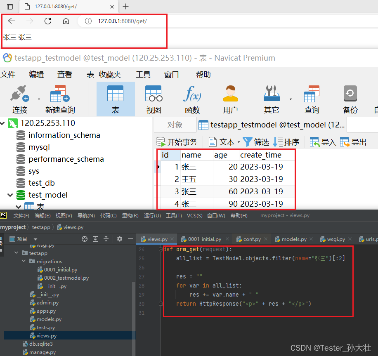Click 导出 export button
The height and width of the screenshot is (356, 378).
[353, 142]
